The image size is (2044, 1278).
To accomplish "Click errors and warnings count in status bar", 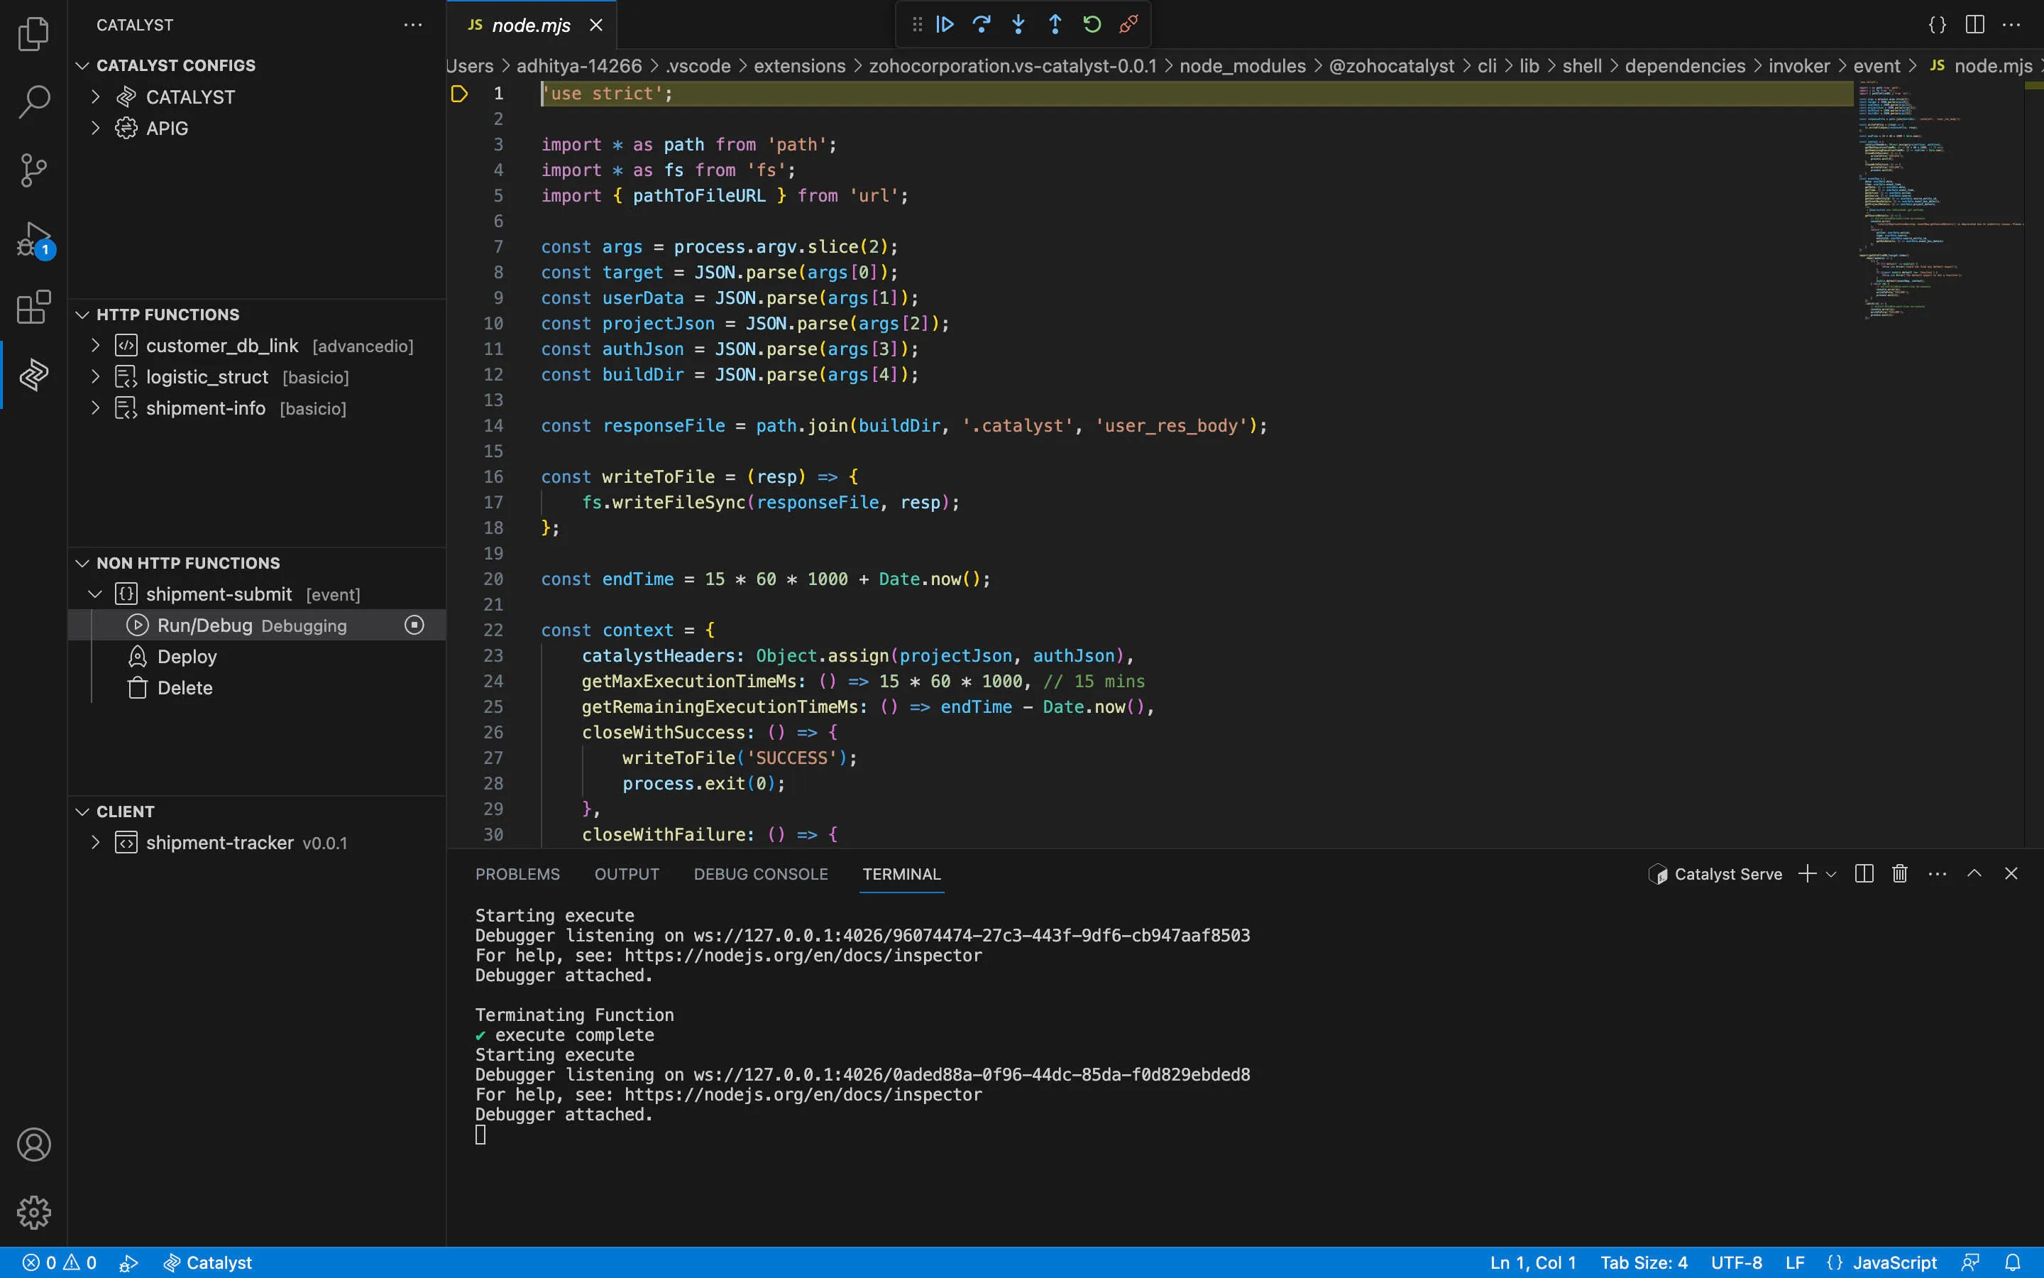I will click(59, 1263).
